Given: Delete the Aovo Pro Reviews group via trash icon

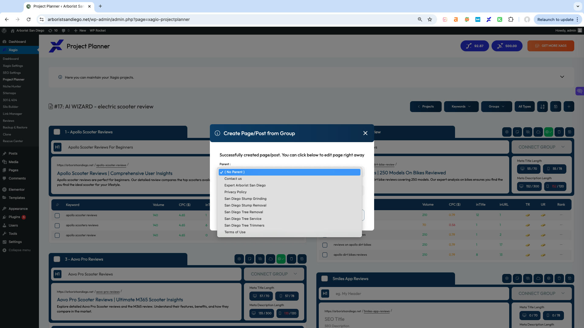Looking at the screenshot, I should coord(291,259).
